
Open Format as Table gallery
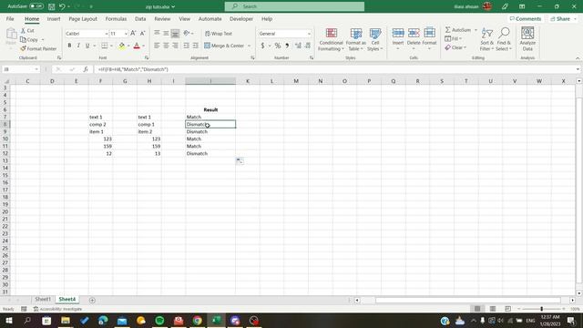(356, 39)
